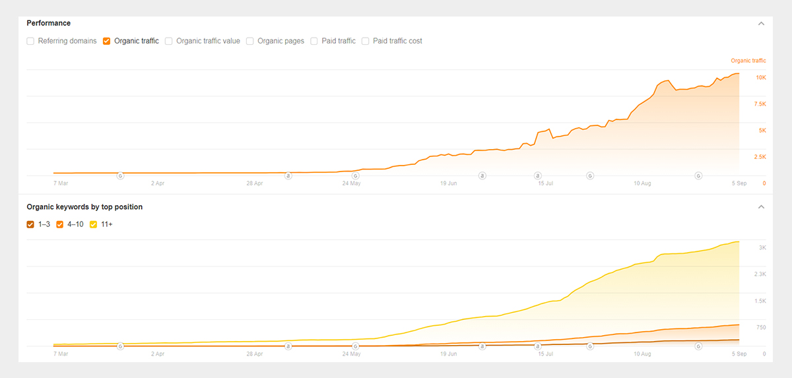Click the last G marker on Organic keywords chart
This screenshot has width=792, height=378.
pos(698,346)
